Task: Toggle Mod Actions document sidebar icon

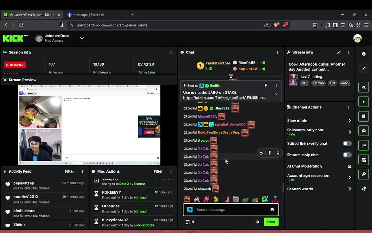Action: [x=364, y=116]
